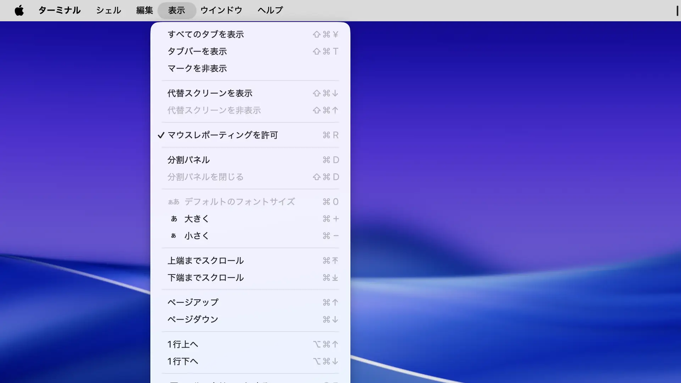
Task: Click the smaller-font あ icon beside 小さく
Action: coord(173,236)
